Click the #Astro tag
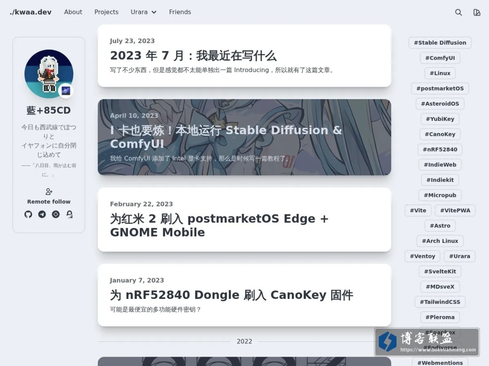489x366 pixels. pyautogui.click(x=440, y=226)
